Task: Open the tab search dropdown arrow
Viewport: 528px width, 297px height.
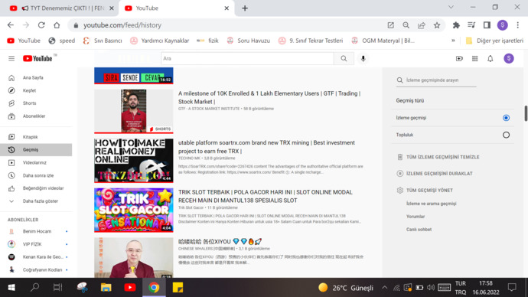Action: 451,7
